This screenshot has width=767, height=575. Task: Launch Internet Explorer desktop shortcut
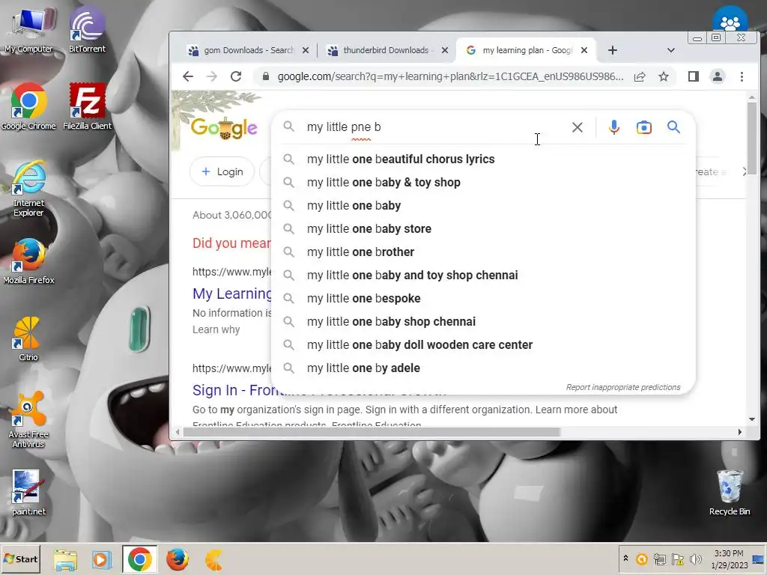[28, 189]
